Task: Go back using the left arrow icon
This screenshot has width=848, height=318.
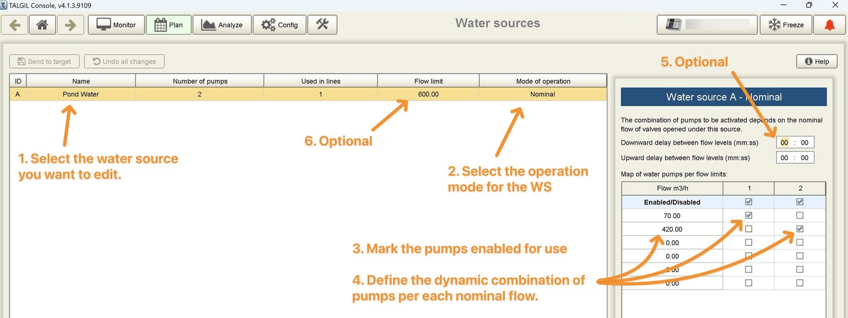Action: point(15,25)
